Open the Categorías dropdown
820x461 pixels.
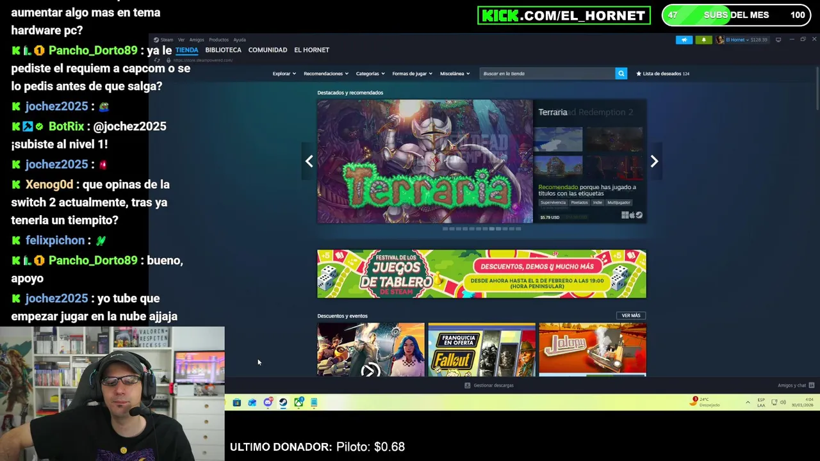(370, 74)
